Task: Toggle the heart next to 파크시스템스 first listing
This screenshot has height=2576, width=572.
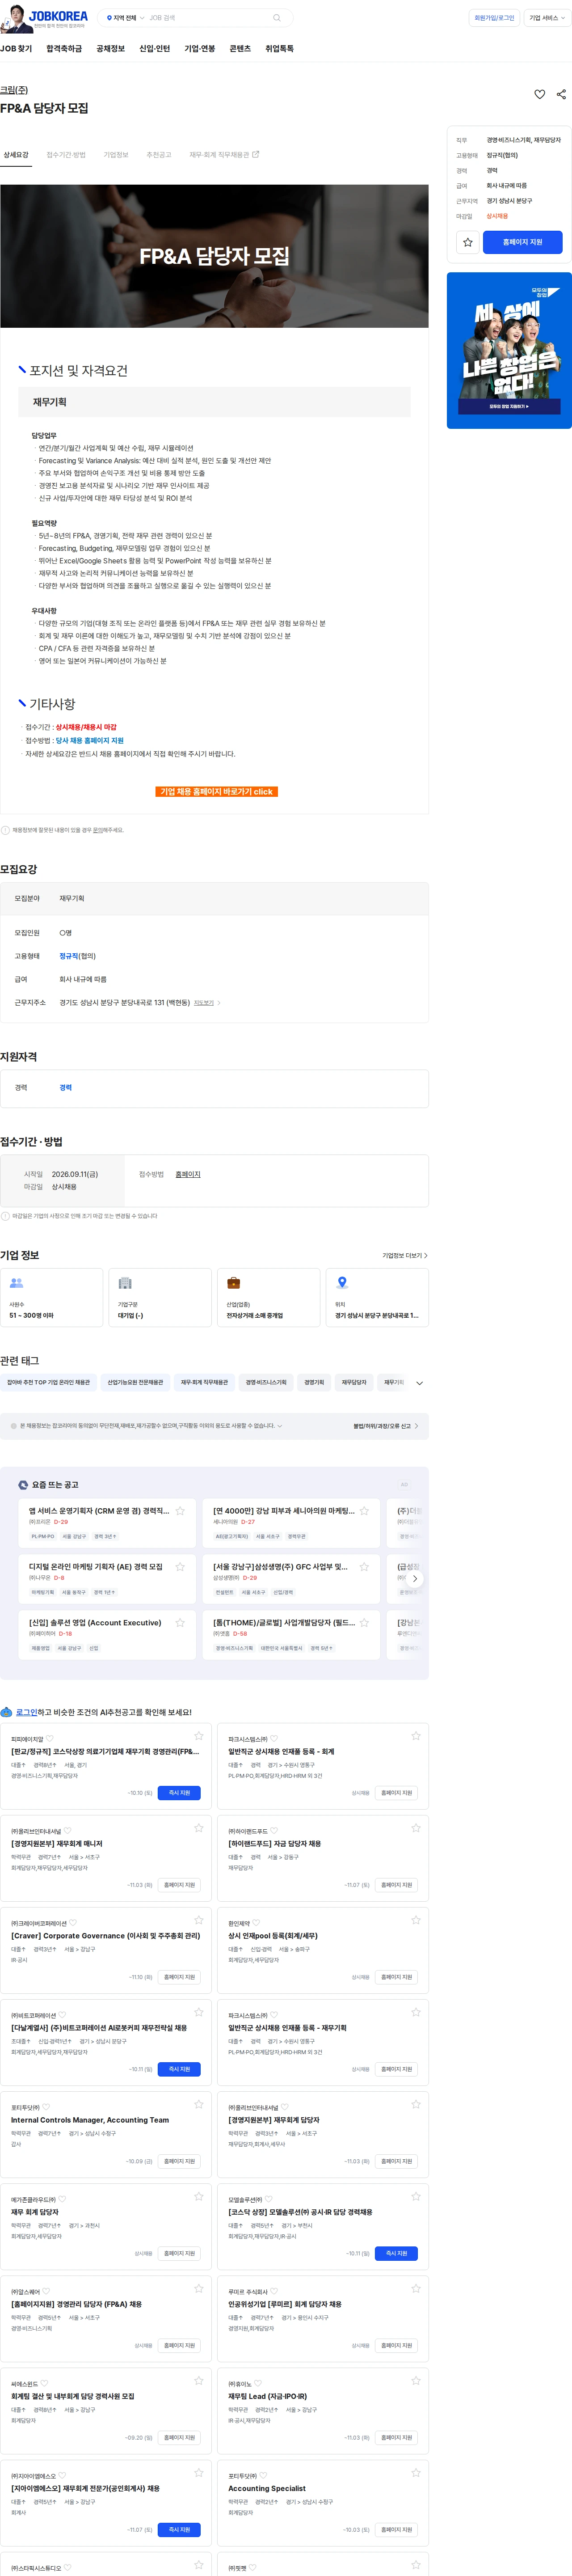Action: (274, 1739)
